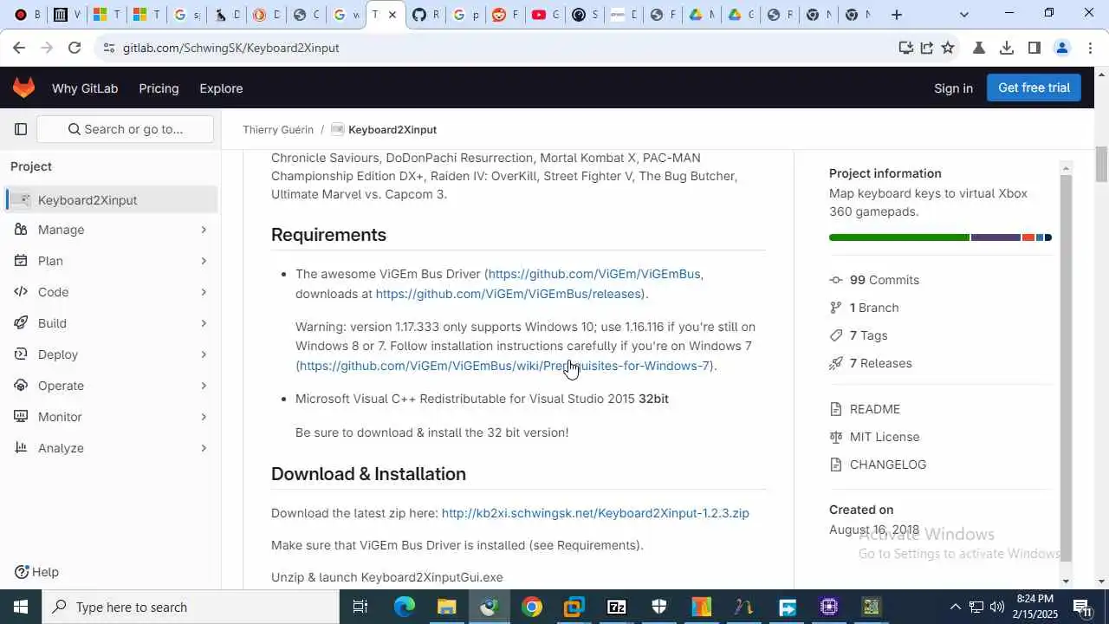This screenshot has height=624, width=1109.
Task: Open the Chrome side panel icon
Action: pyautogui.click(x=1034, y=48)
